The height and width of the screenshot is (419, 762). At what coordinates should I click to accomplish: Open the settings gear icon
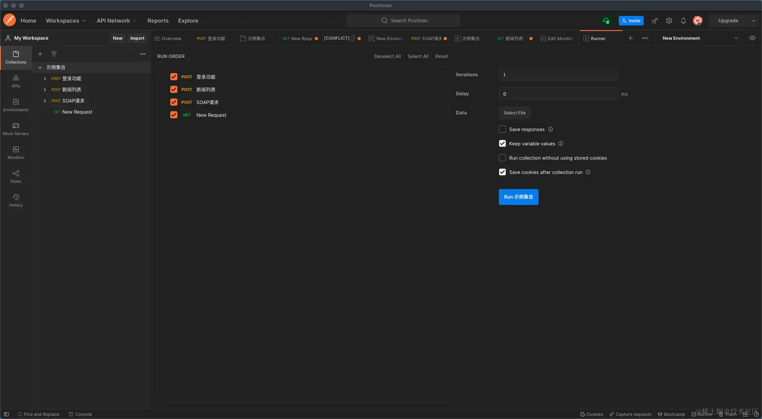tap(669, 21)
